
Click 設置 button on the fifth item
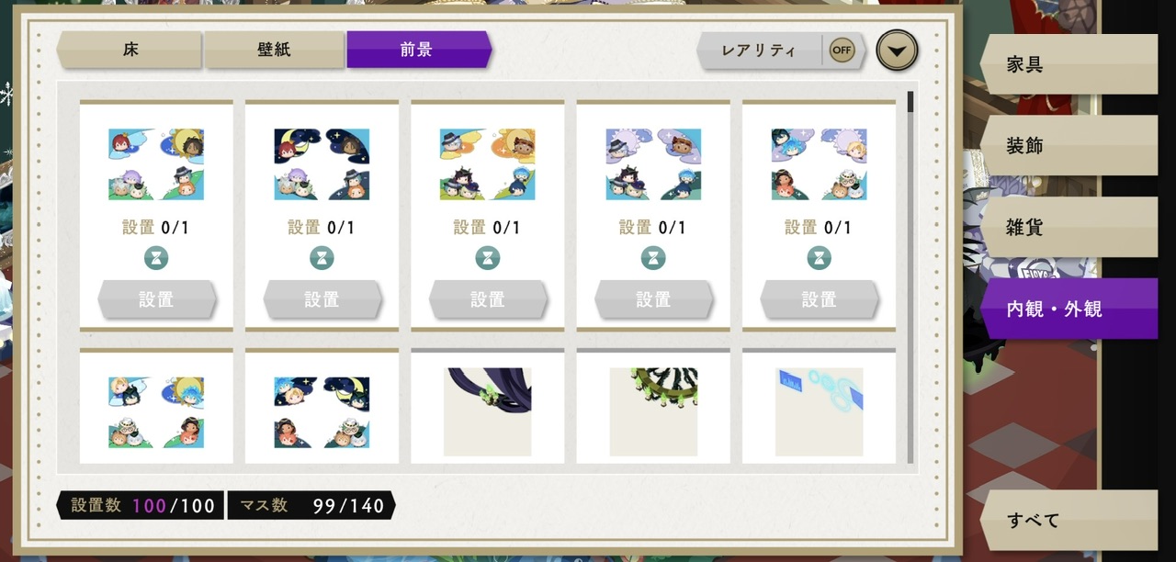[x=819, y=299]
